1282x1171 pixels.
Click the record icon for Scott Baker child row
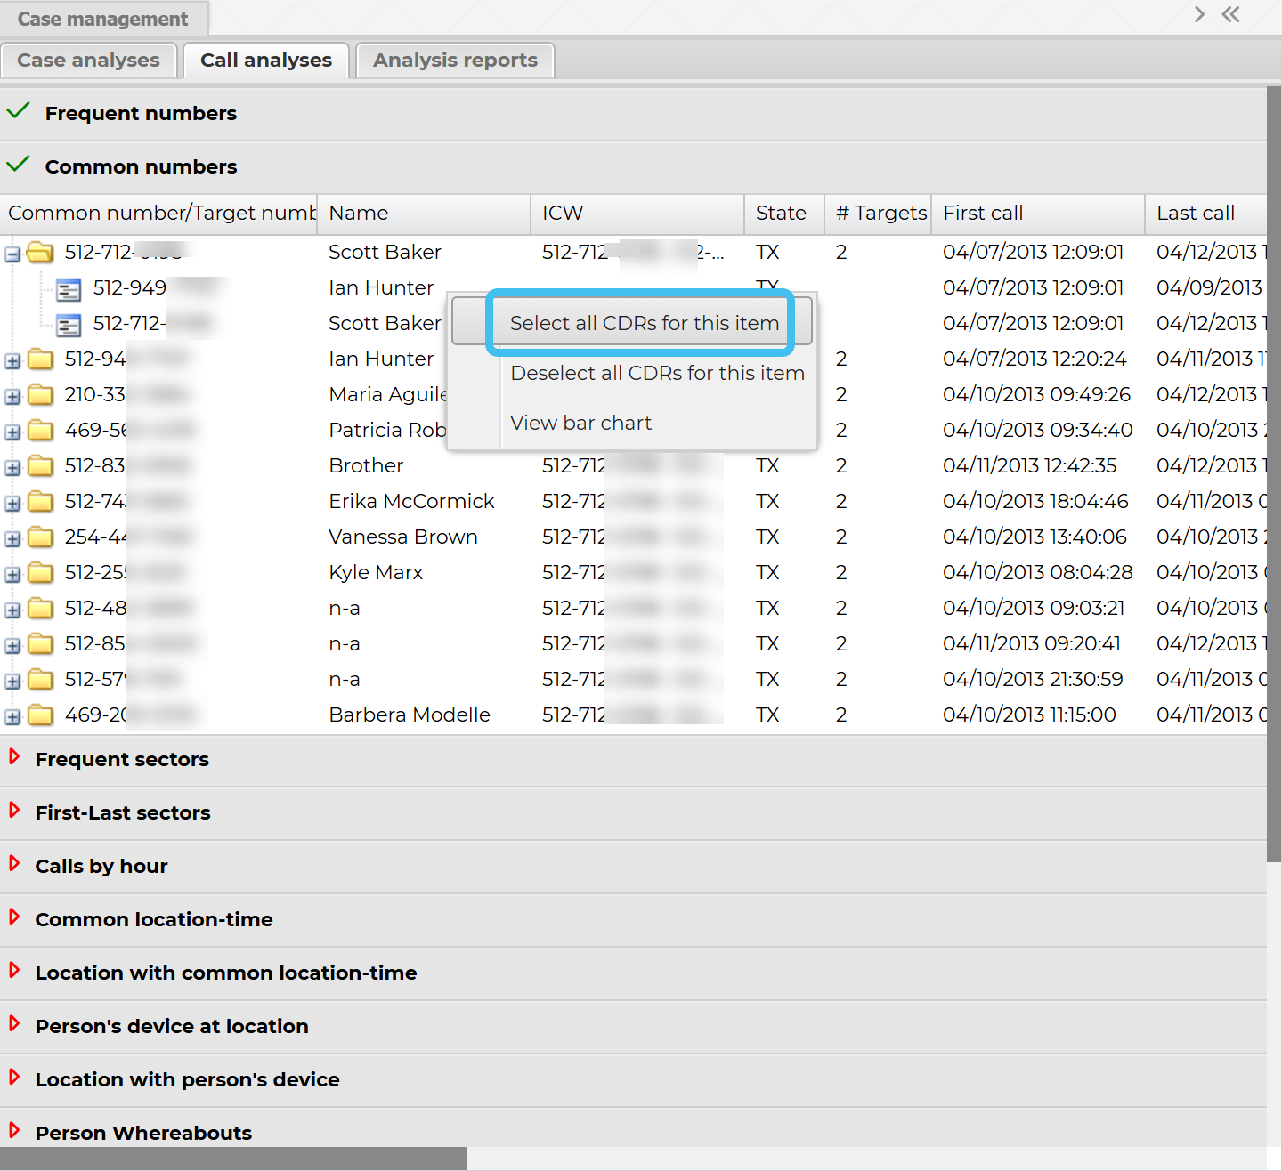click(x=69, y=325)
